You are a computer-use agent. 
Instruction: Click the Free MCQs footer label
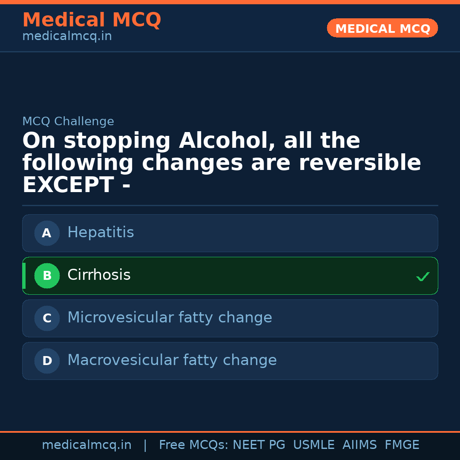pos(193,445)
